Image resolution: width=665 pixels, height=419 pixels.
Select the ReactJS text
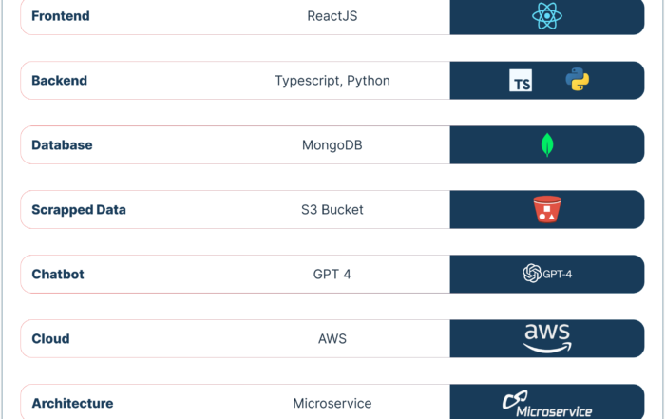tap(332, 16)
